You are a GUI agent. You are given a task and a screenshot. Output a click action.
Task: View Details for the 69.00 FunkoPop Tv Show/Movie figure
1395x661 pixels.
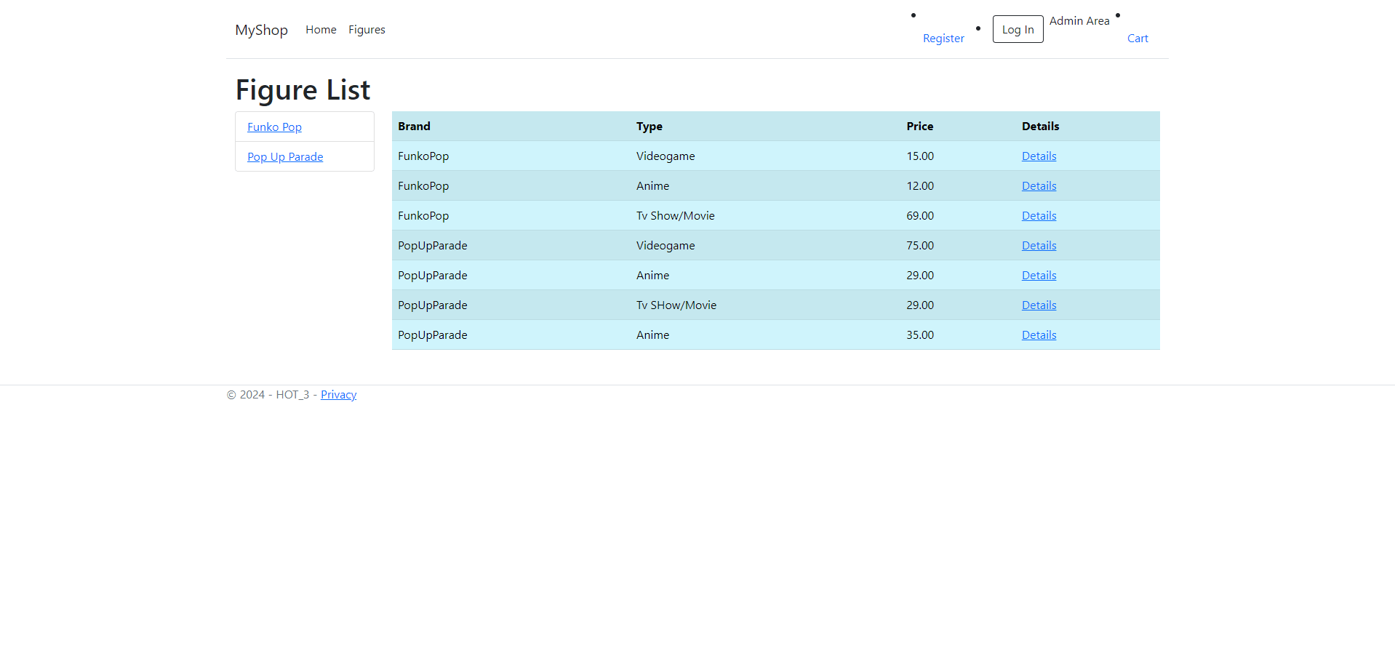pyautogui.click(x=1039, y=215)
